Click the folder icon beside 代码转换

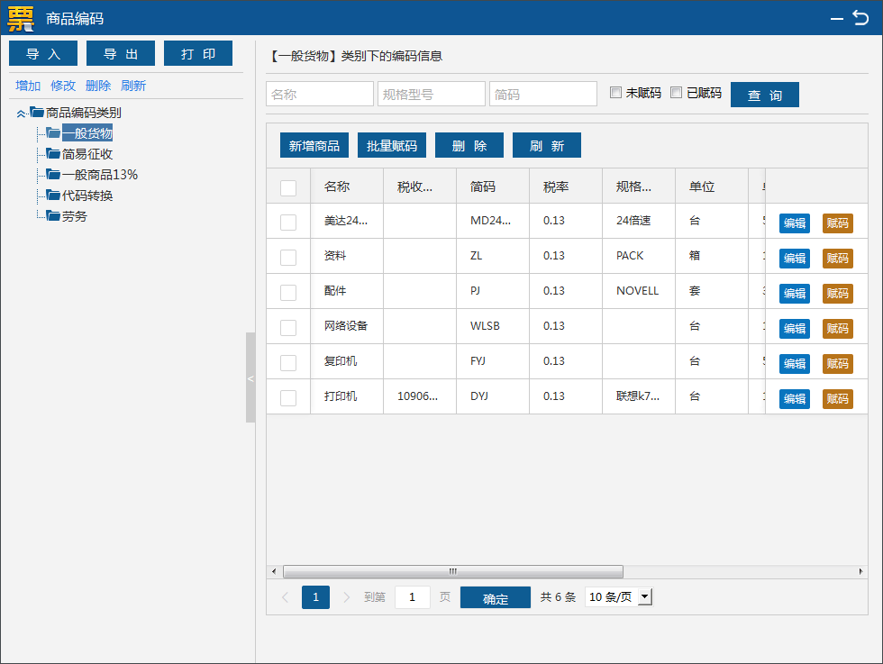[52, 196]
